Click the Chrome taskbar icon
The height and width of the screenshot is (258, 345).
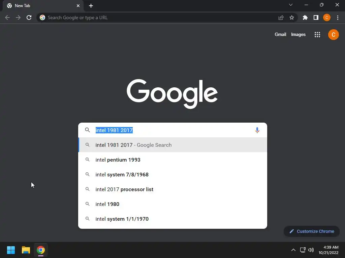(x=41, y=250)
